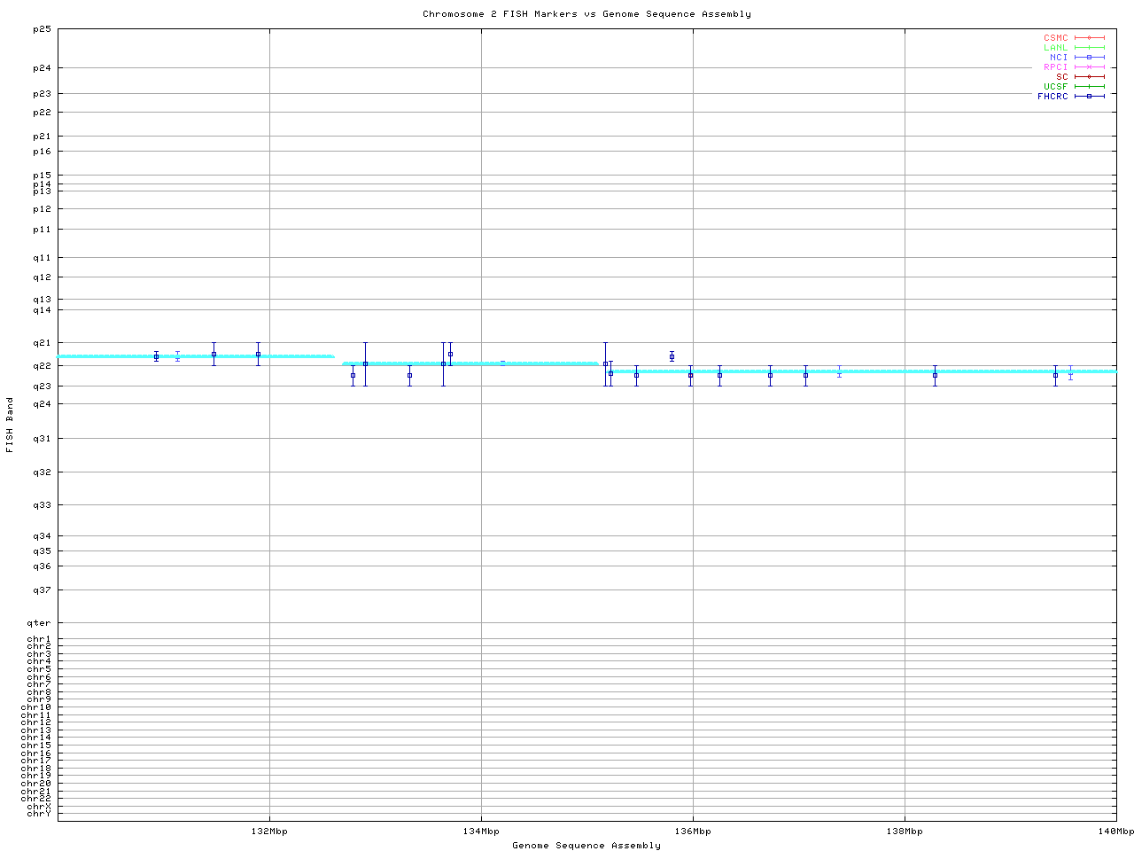Click the 140Mbp x-axis tick label

click(x=1115, y=831)
